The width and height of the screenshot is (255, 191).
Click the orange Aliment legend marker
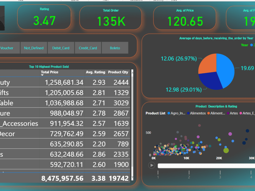tap(208, 113)
